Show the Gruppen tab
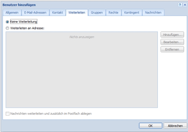The height and width of the screenshot is (132, 188). pos(97,13)
